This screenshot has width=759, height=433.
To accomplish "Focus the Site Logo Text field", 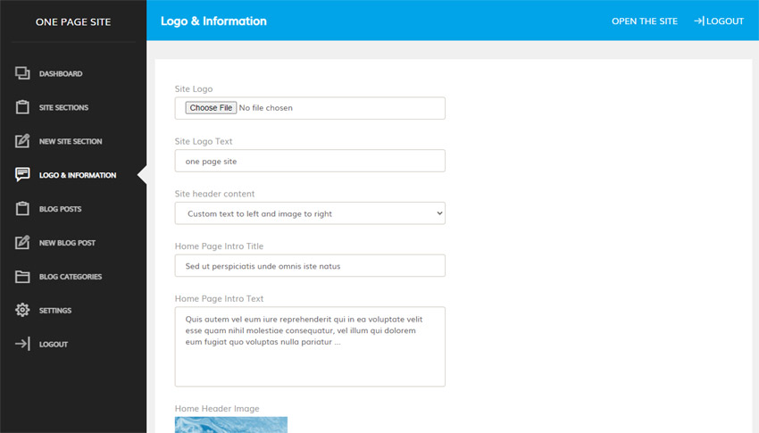I will (310, 161).
